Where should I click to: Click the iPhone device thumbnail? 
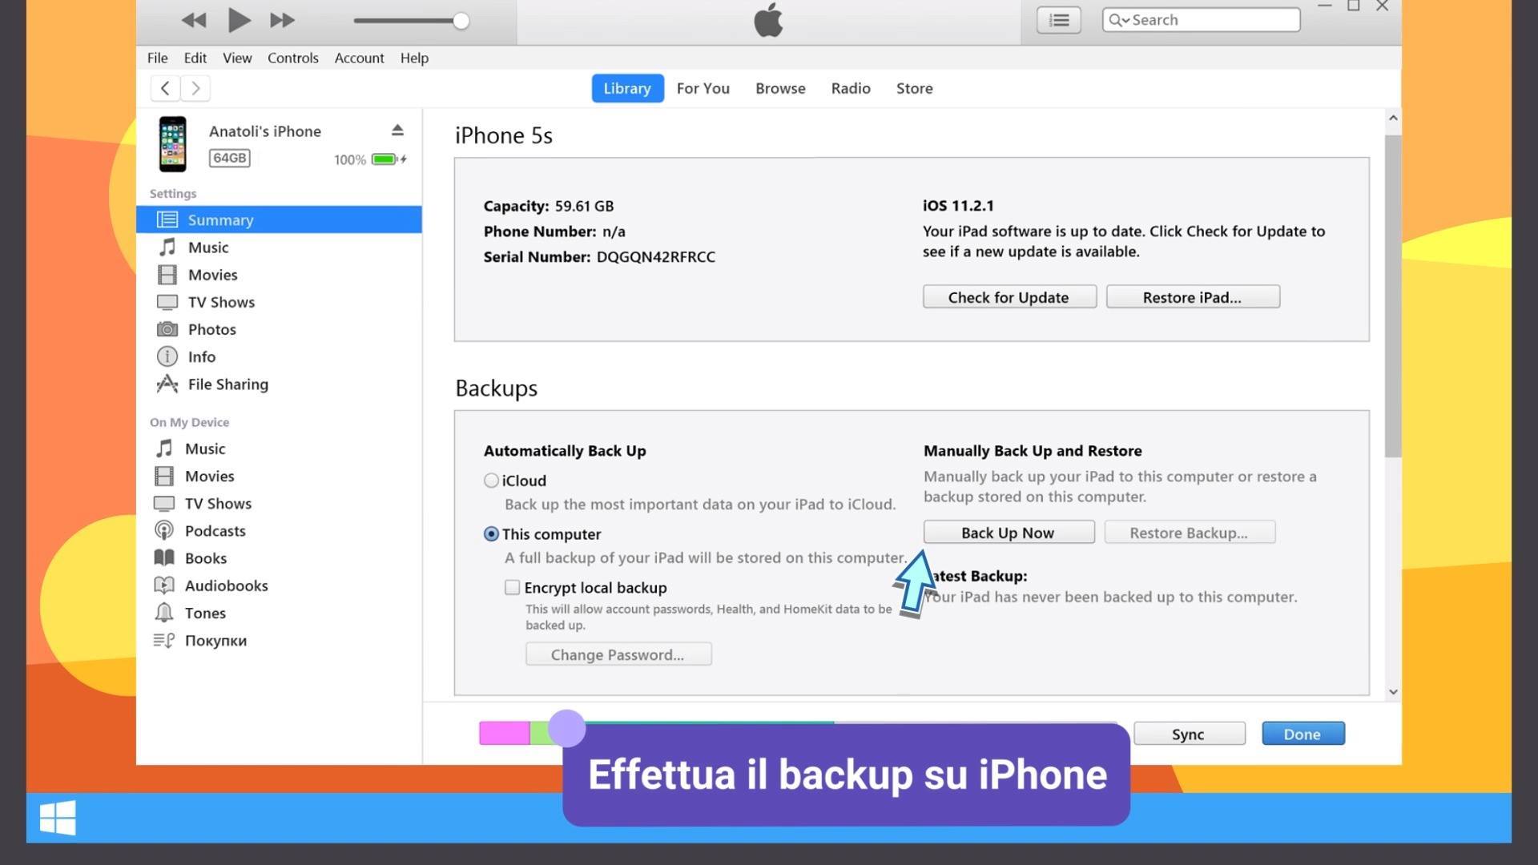[172, 144]
